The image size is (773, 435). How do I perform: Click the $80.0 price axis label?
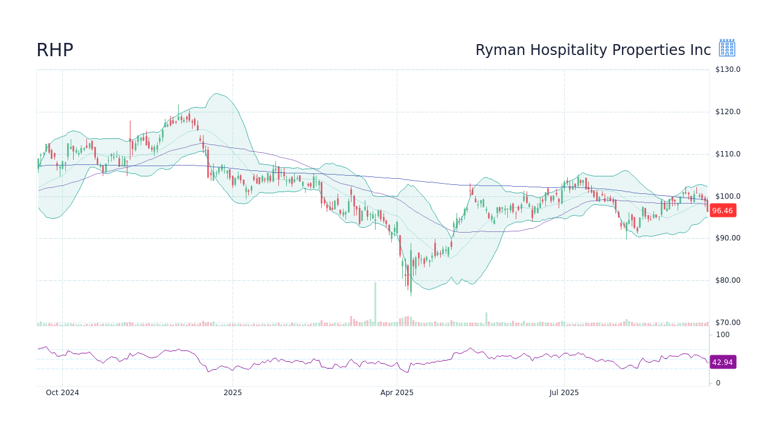pyautogui.click(x=728, y=280)
